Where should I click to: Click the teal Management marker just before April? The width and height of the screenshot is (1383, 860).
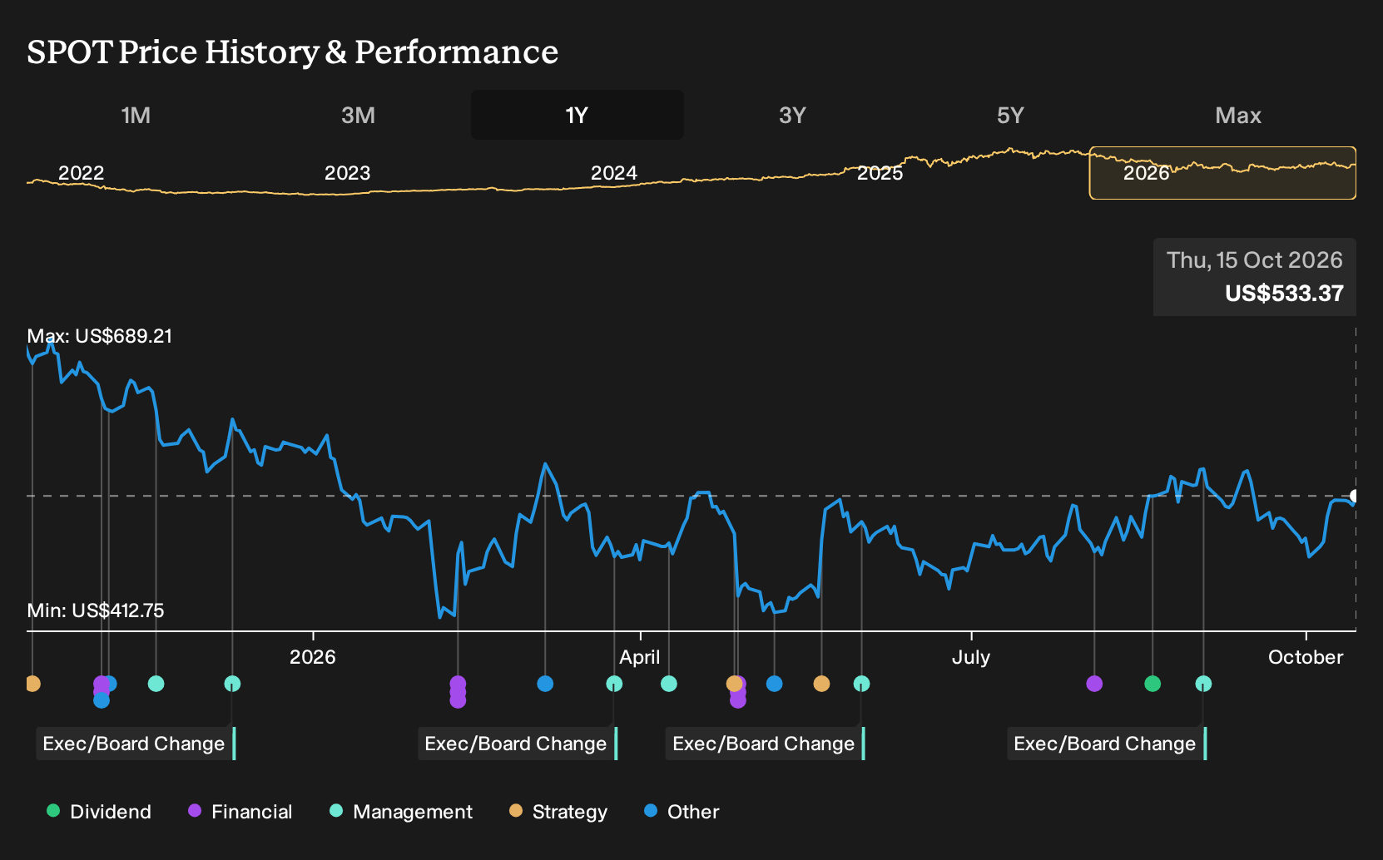click(614, 684)
